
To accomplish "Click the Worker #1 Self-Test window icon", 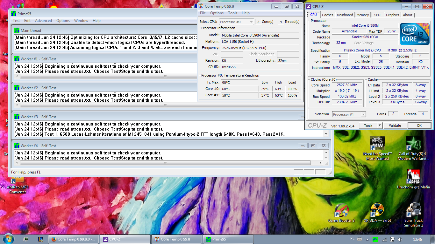I will tap(17, 59).
